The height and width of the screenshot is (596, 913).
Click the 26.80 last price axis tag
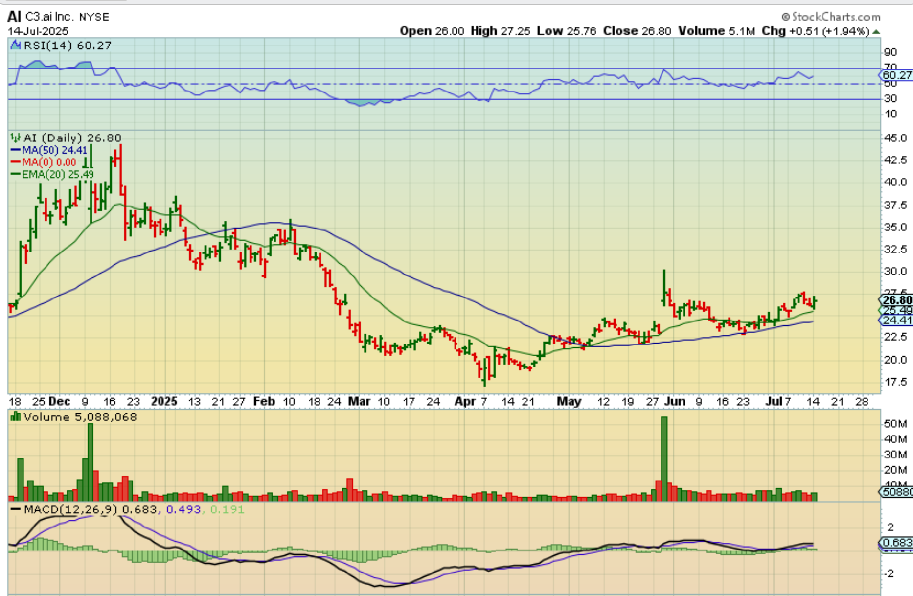tap(896, 300)
